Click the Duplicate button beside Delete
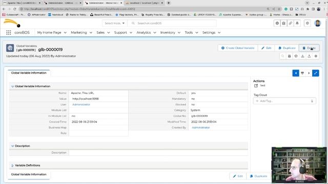The width and height of the screenshot is (328, 184). tap(287, 48)
